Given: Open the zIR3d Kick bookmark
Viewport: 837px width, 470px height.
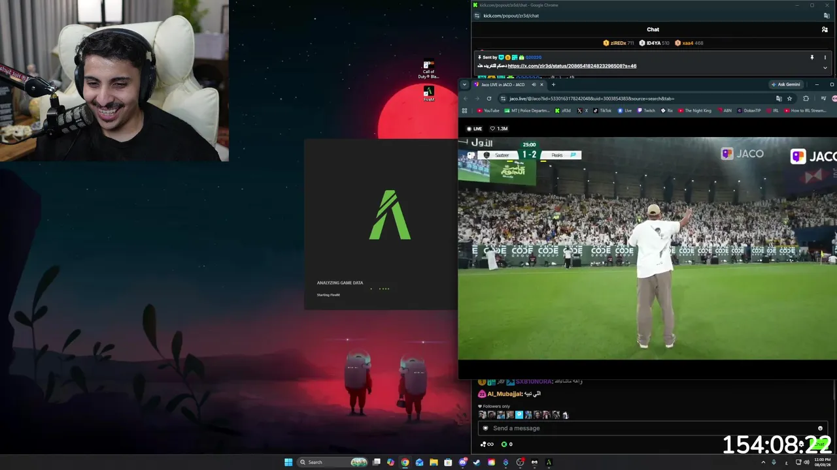Looking at the screenshot, I should click(x=562, y=111).
